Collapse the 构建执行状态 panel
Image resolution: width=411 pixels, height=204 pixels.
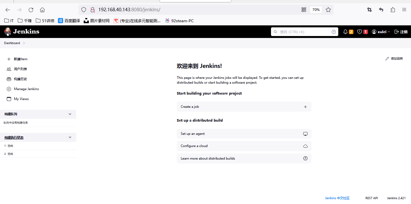tap(70, 137)
